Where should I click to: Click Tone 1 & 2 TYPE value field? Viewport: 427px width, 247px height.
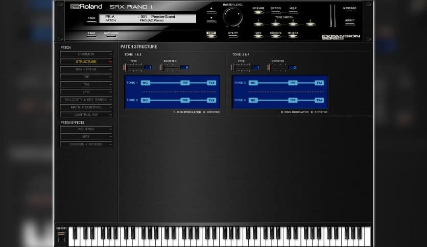(148, 67)
